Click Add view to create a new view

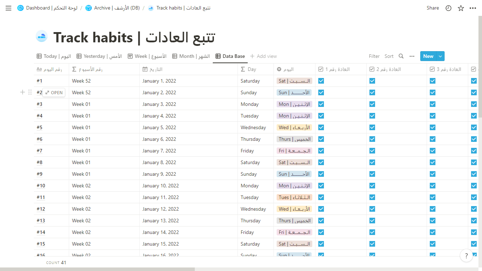click(x=263, y=56)
